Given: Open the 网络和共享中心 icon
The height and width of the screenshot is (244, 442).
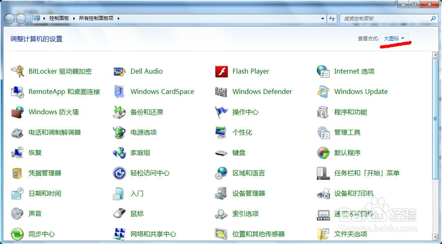Looking at the screenshot, I should coord(119,234).
